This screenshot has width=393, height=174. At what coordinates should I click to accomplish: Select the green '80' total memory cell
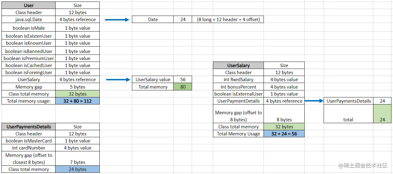pyautogui.click(x=183, y=87)
